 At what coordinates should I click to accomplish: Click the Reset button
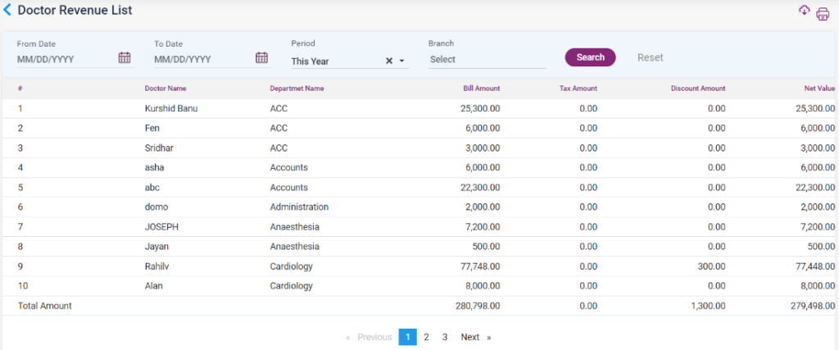650,57
